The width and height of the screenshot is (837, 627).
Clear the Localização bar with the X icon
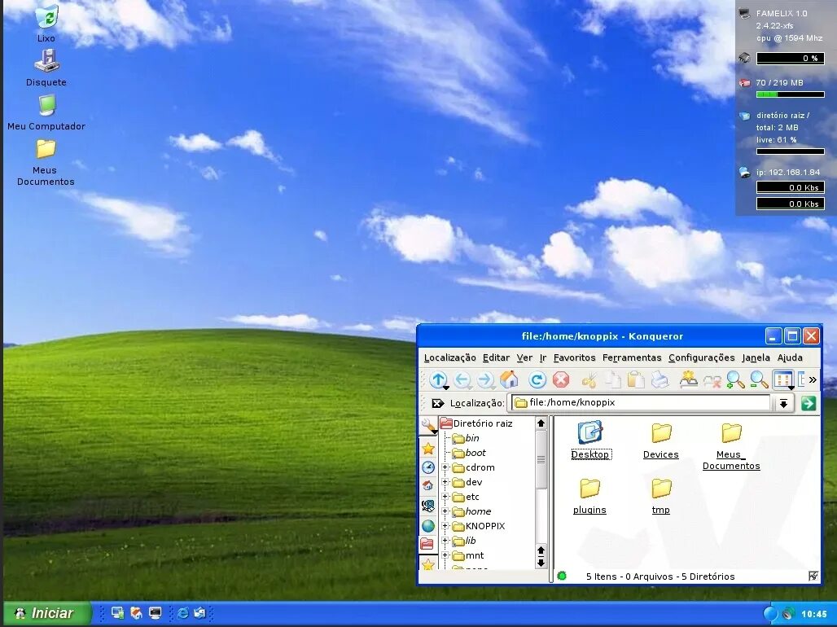click(438, 403)
